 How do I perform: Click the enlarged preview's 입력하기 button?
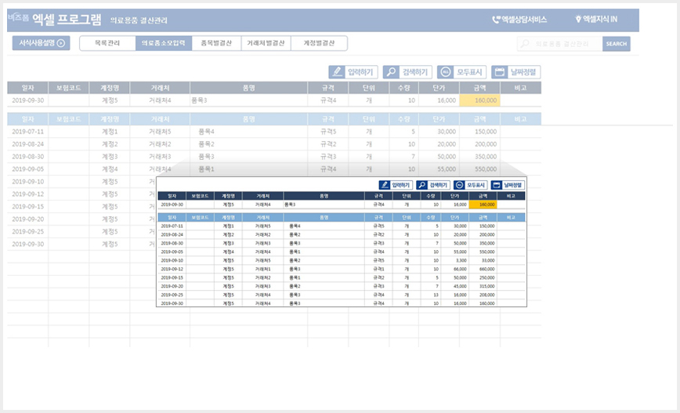coord(396,185)
